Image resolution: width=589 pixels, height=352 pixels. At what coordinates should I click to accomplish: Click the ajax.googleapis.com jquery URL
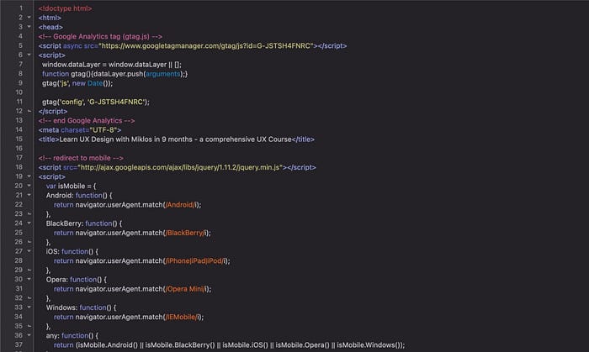(180, 167)
